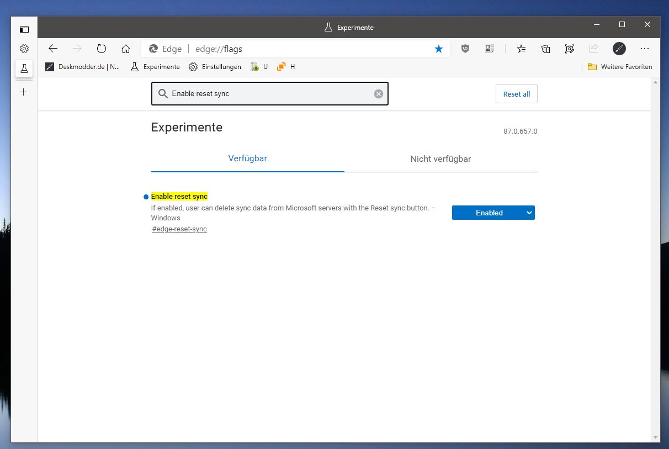
Task: Add a new tab with the plus icon
Action: 24,92
